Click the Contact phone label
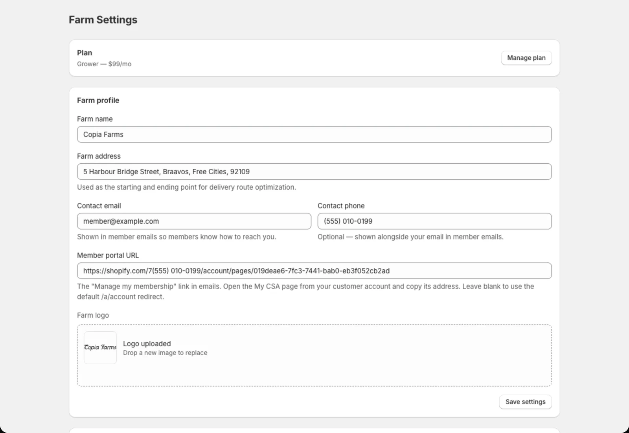Viewport: 629px width, 433px height. point(341,206)
